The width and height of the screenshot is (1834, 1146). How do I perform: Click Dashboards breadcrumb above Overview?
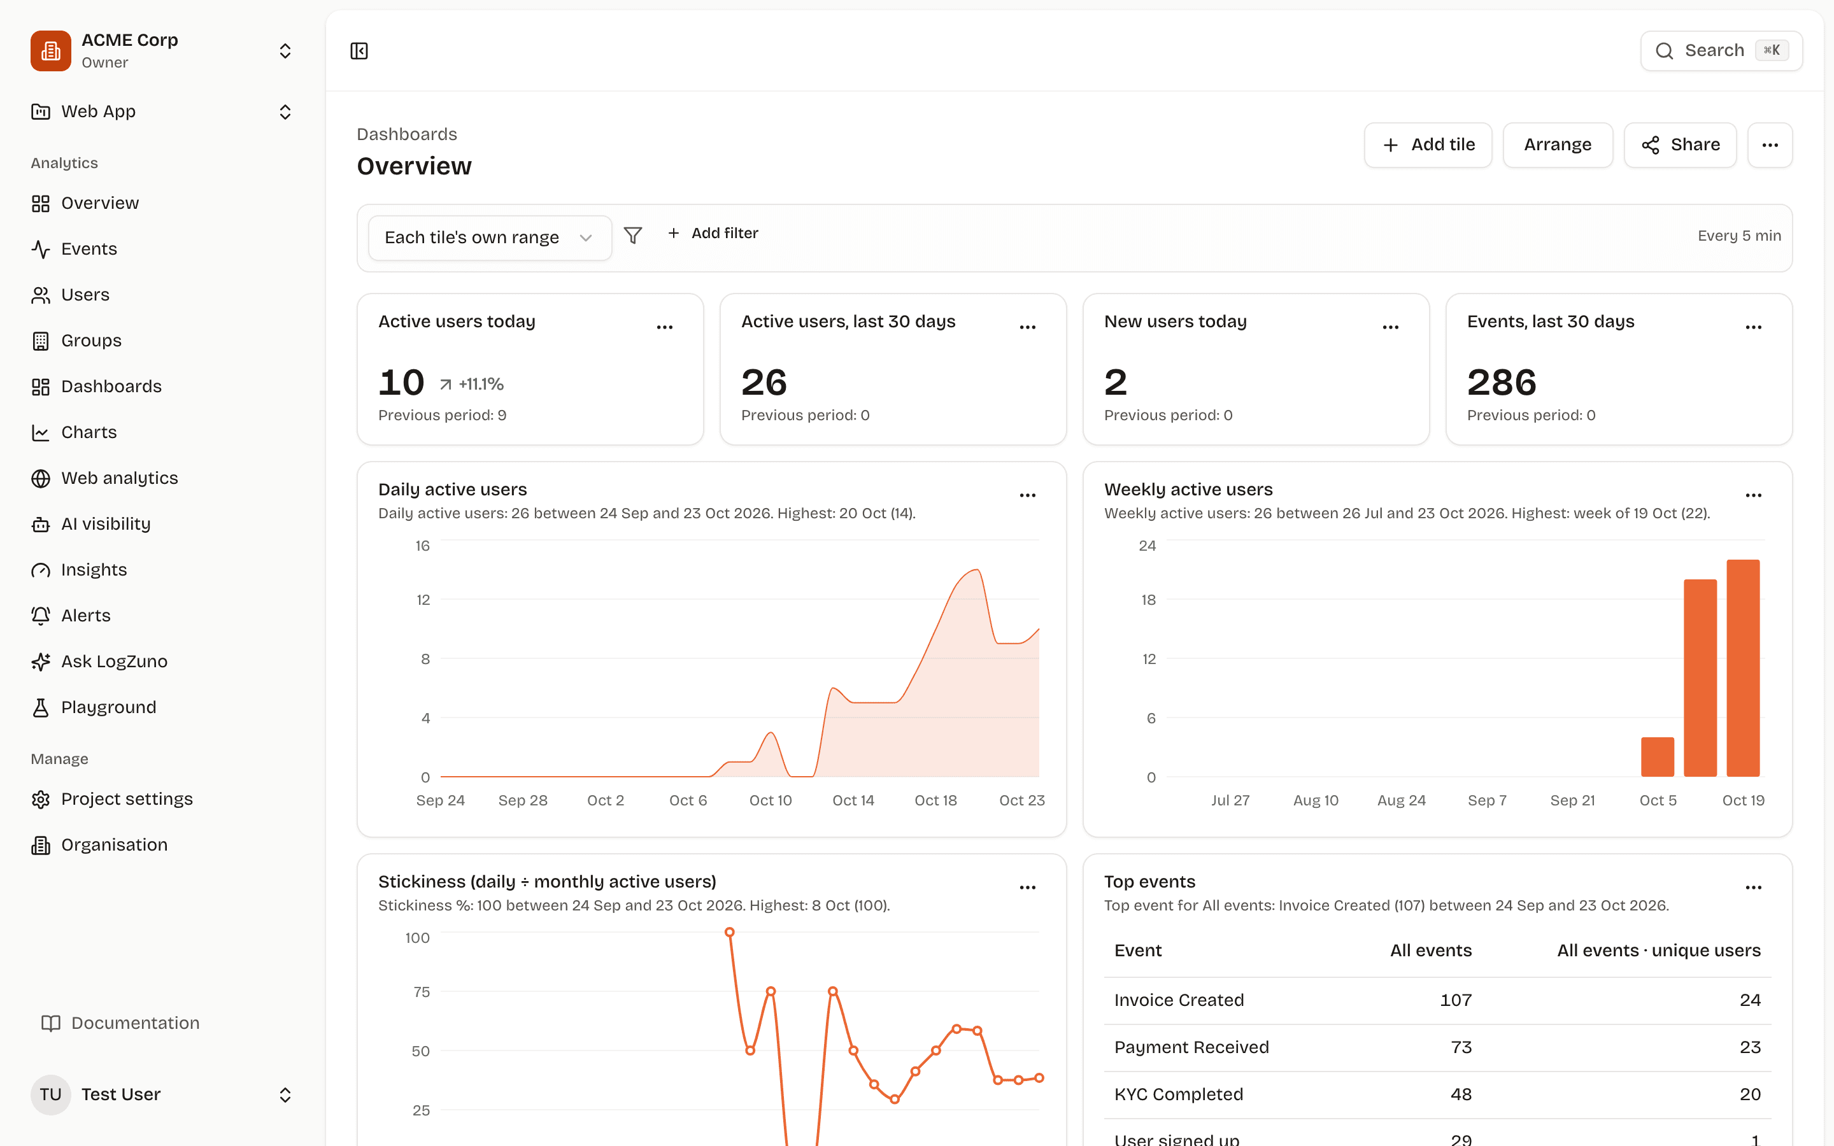click(x=407, y=134)
